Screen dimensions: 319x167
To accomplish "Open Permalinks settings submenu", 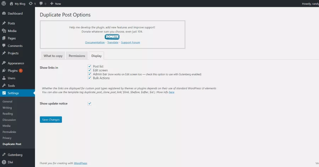I will coord(9,132).
